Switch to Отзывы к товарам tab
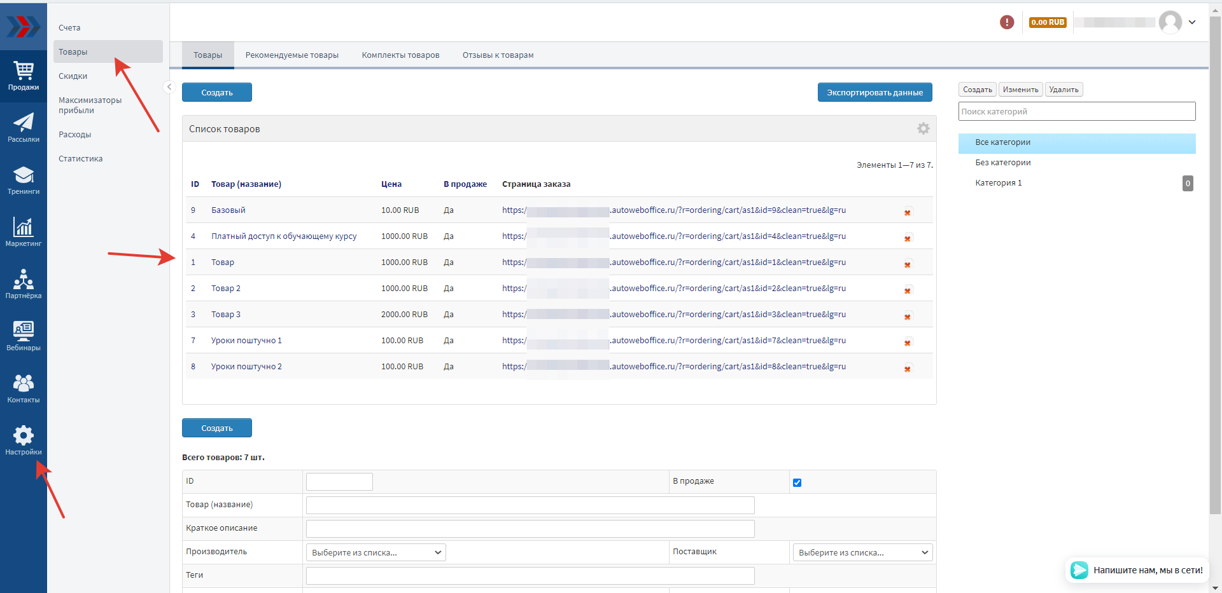This screenshot has height=593, width=1222. point(498,55)
